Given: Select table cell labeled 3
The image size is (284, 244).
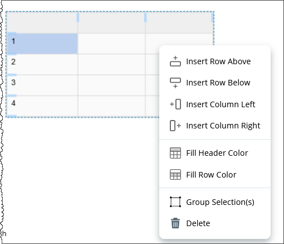Looking at the screenshot, I should click(42, 85).
